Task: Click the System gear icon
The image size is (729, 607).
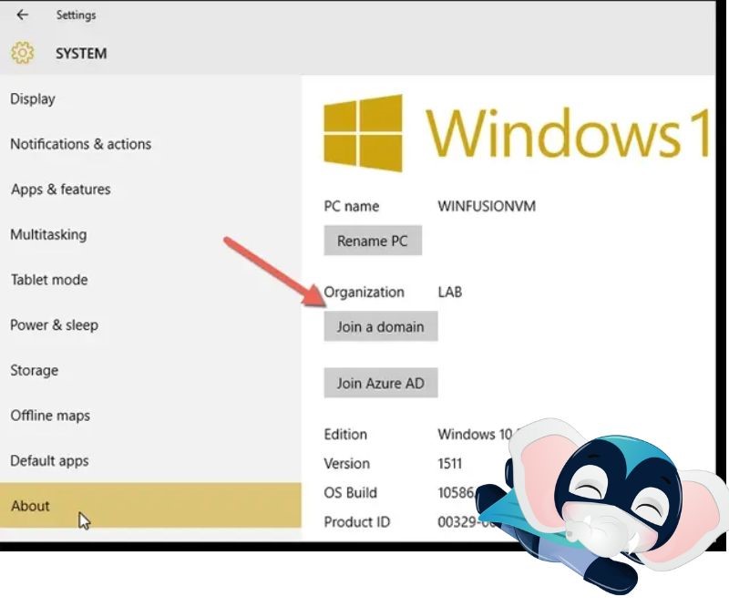Action: click(22, 53)
